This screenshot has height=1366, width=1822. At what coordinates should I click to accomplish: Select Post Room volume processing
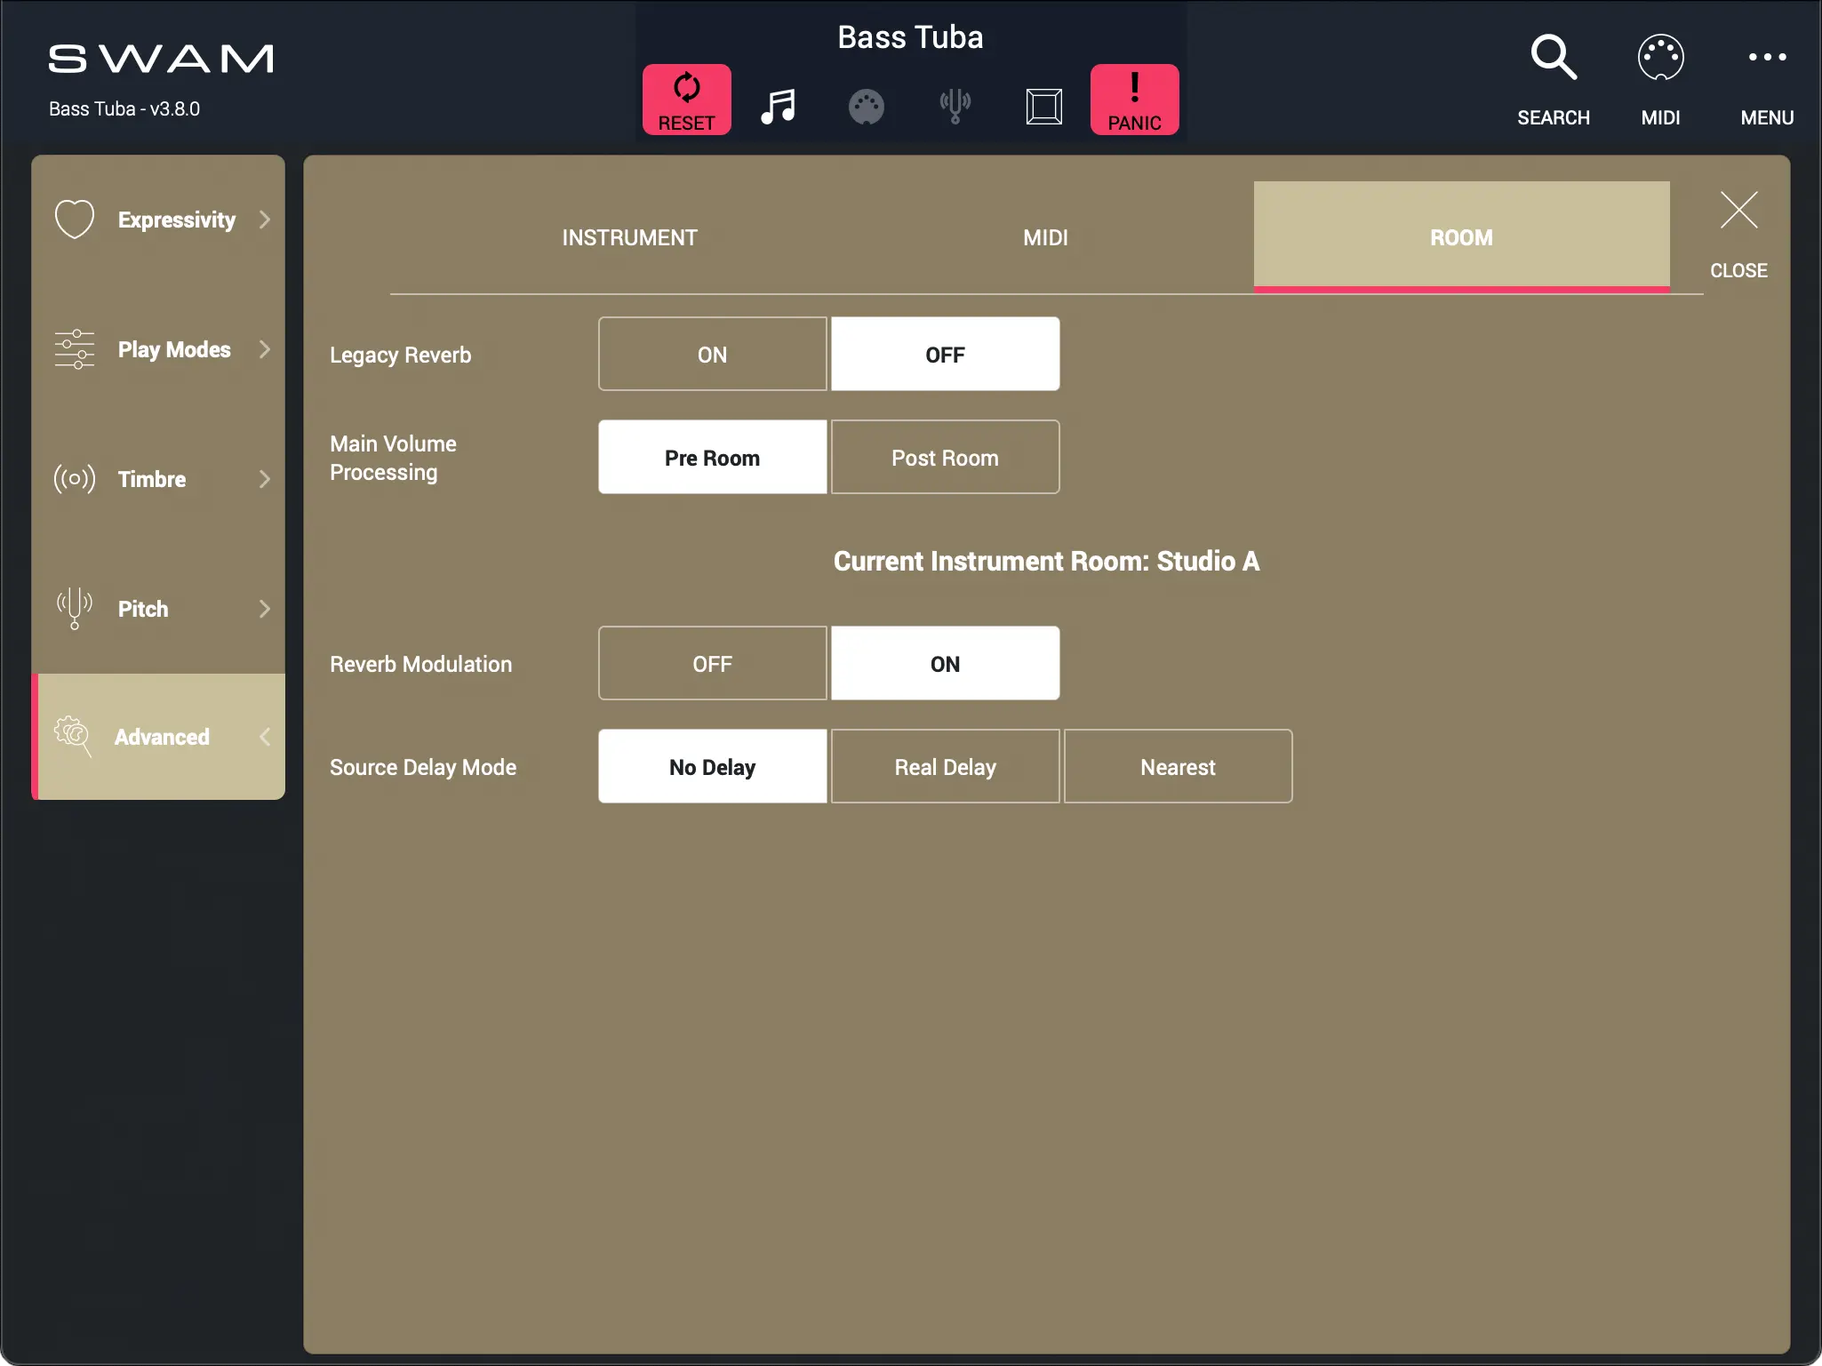click(x=945, y=458)
